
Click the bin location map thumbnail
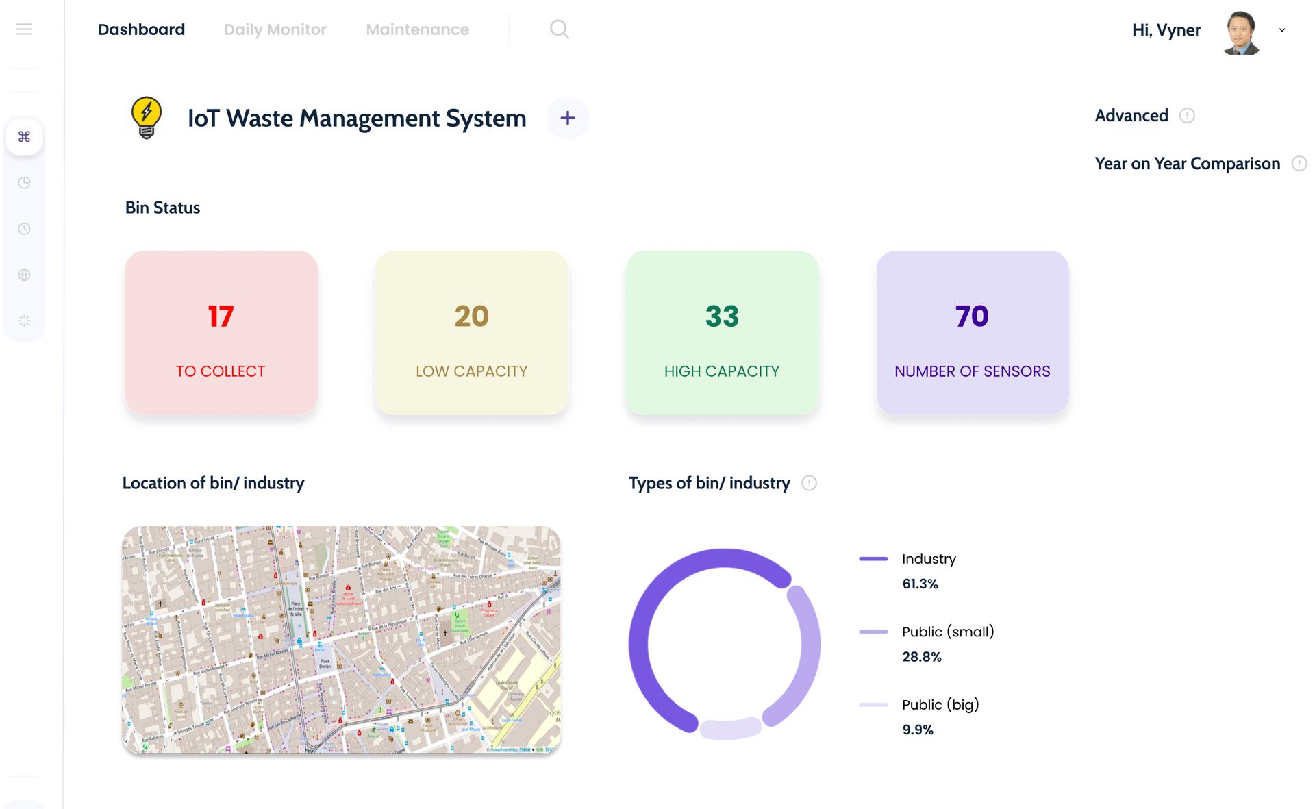[341, 640]
